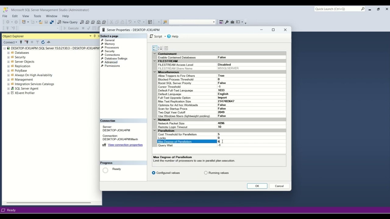Expand the Server Objects tree node
Screen dimensions: 390x219
pos(9,62)
